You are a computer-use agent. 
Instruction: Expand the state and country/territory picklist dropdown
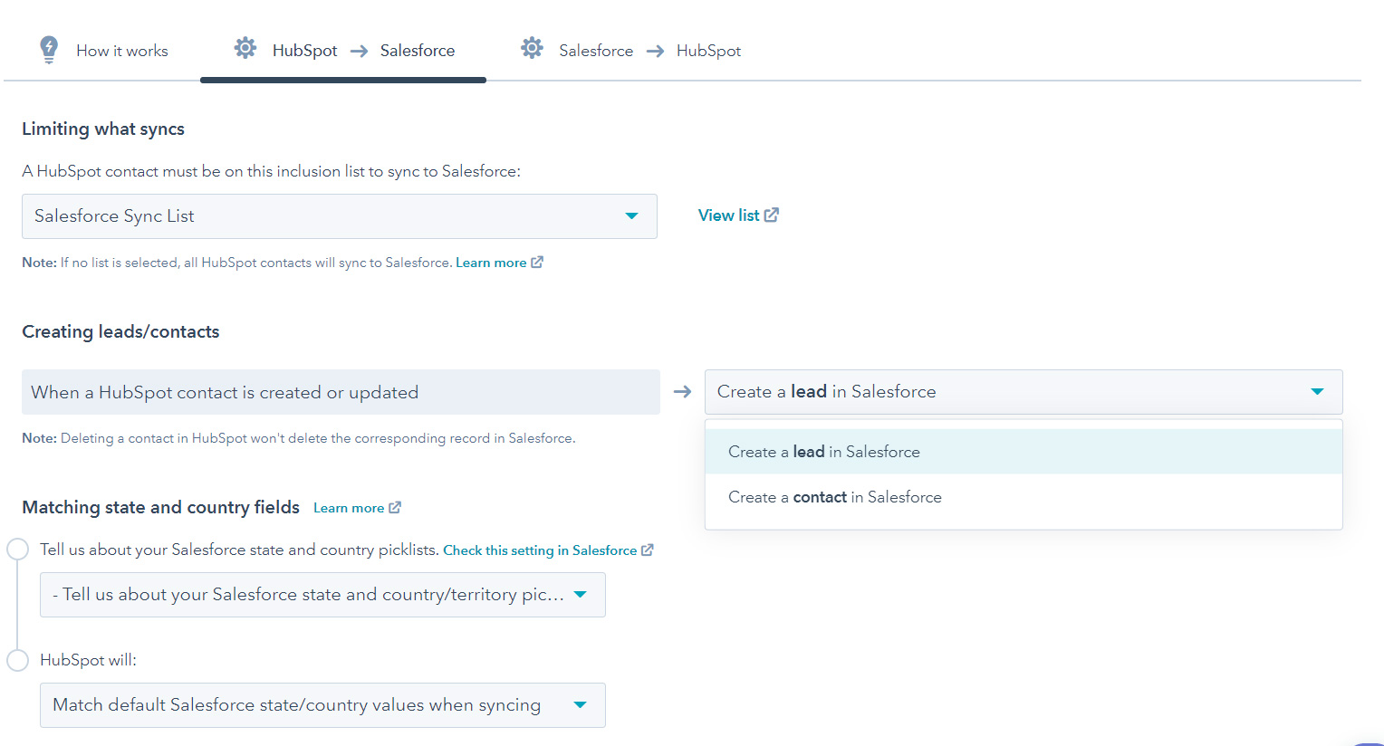322,595
